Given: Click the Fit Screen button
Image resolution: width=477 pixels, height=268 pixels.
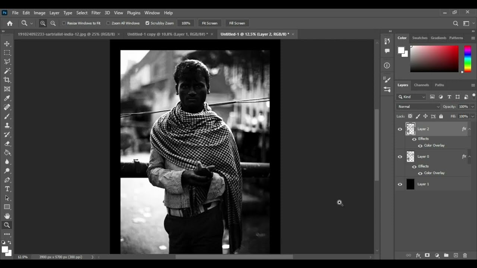Looking at the screenshot, I should (209, 23).
